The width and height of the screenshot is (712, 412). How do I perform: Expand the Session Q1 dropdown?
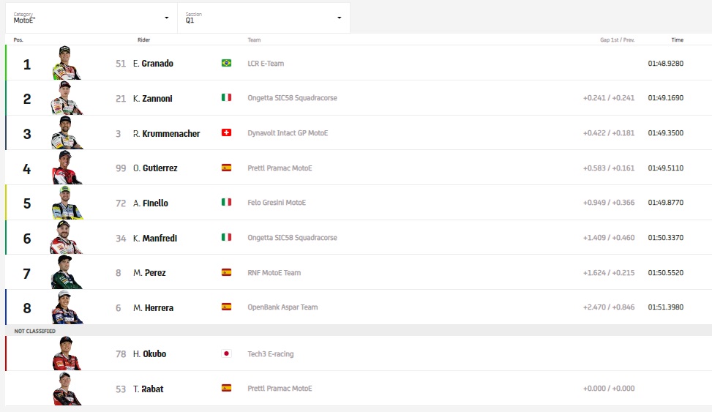coord(263,18)
